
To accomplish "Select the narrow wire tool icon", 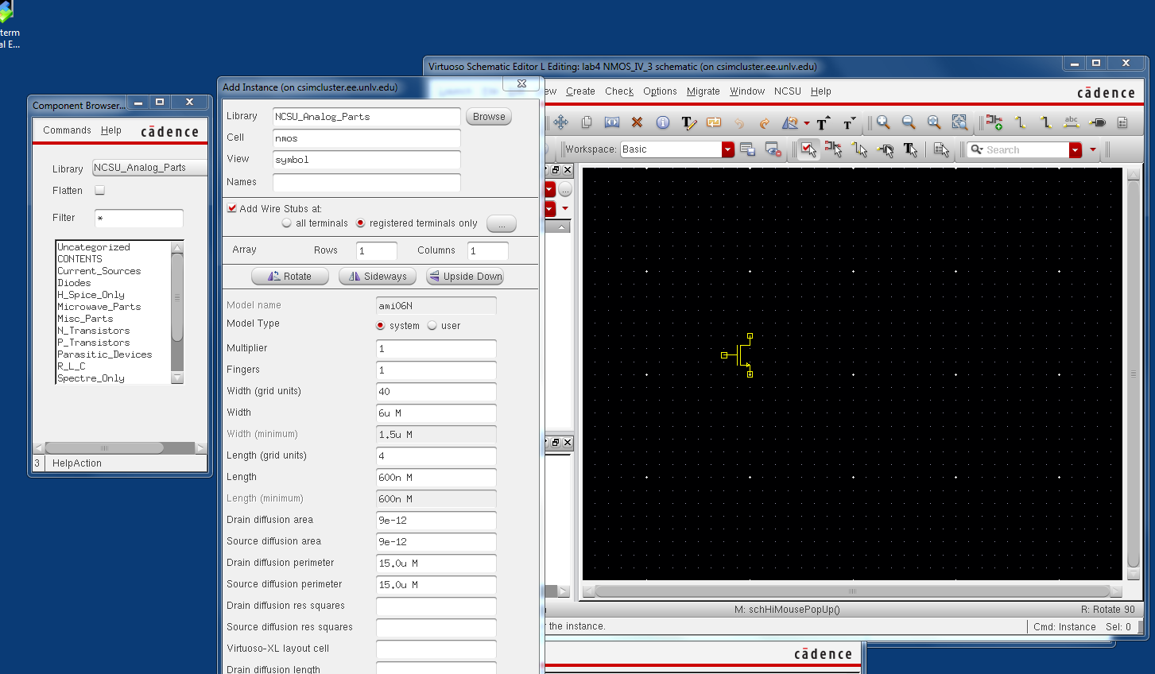I will click(x=1021, y=122).
